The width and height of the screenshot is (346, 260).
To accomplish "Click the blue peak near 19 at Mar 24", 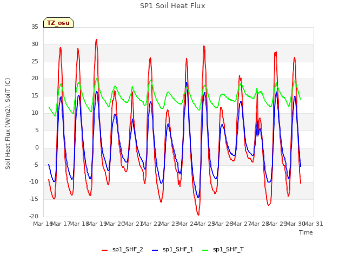I will (187, 82).
